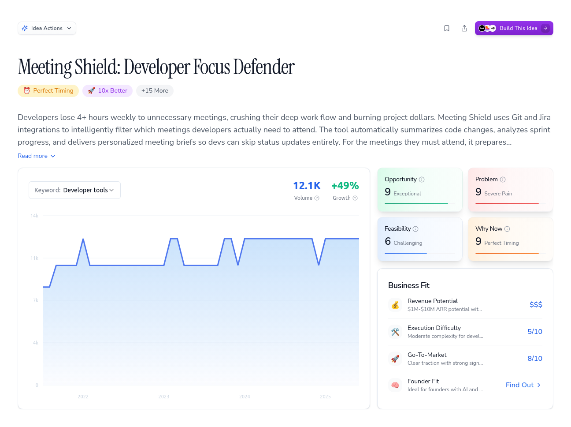The width and height of the screenshot is (571, 427).
Task: Click the Find Out chevron arrow
Action: tap(539, 385)
